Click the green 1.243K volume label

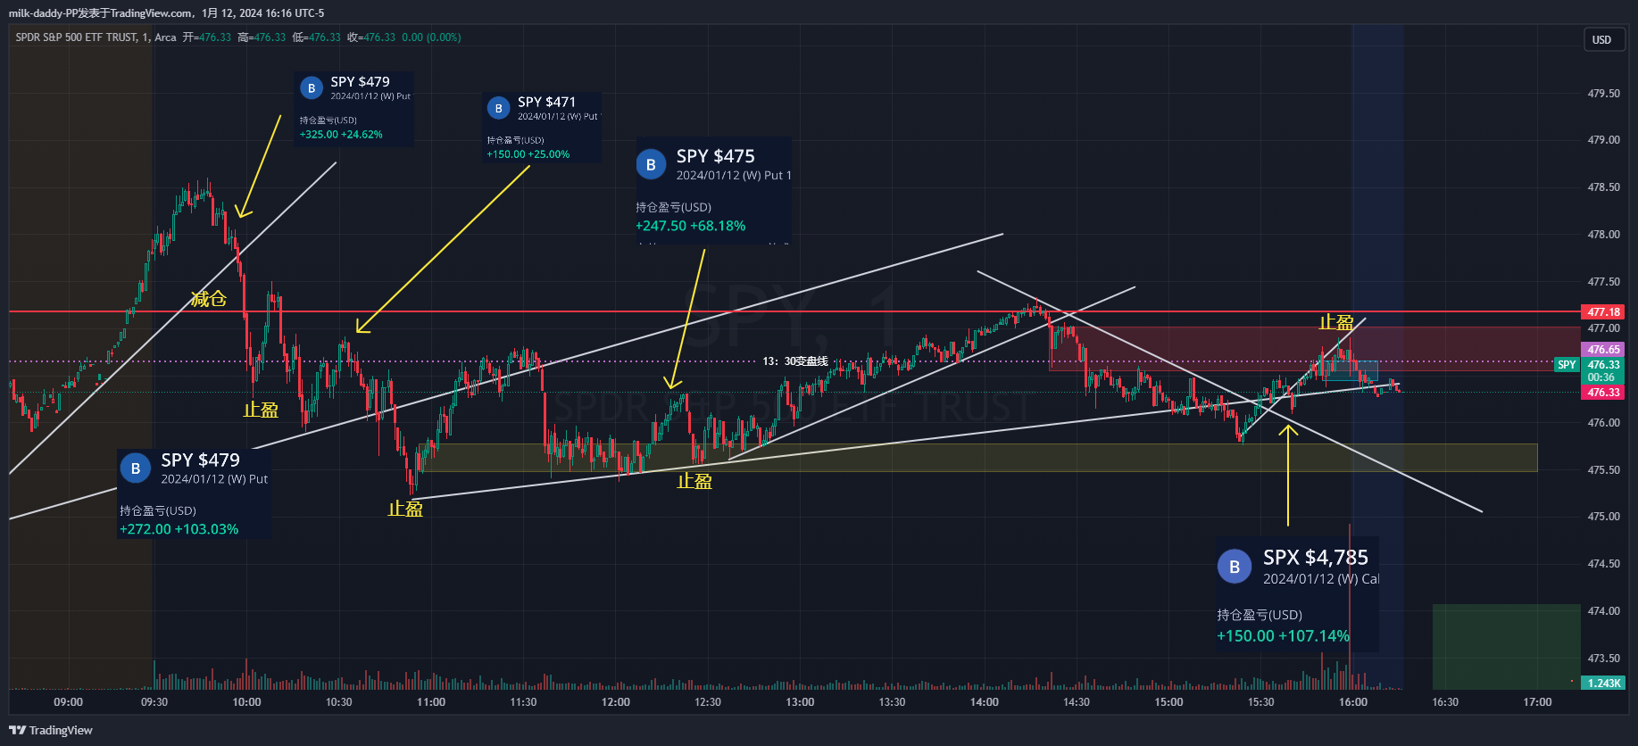click(1603, 683)
